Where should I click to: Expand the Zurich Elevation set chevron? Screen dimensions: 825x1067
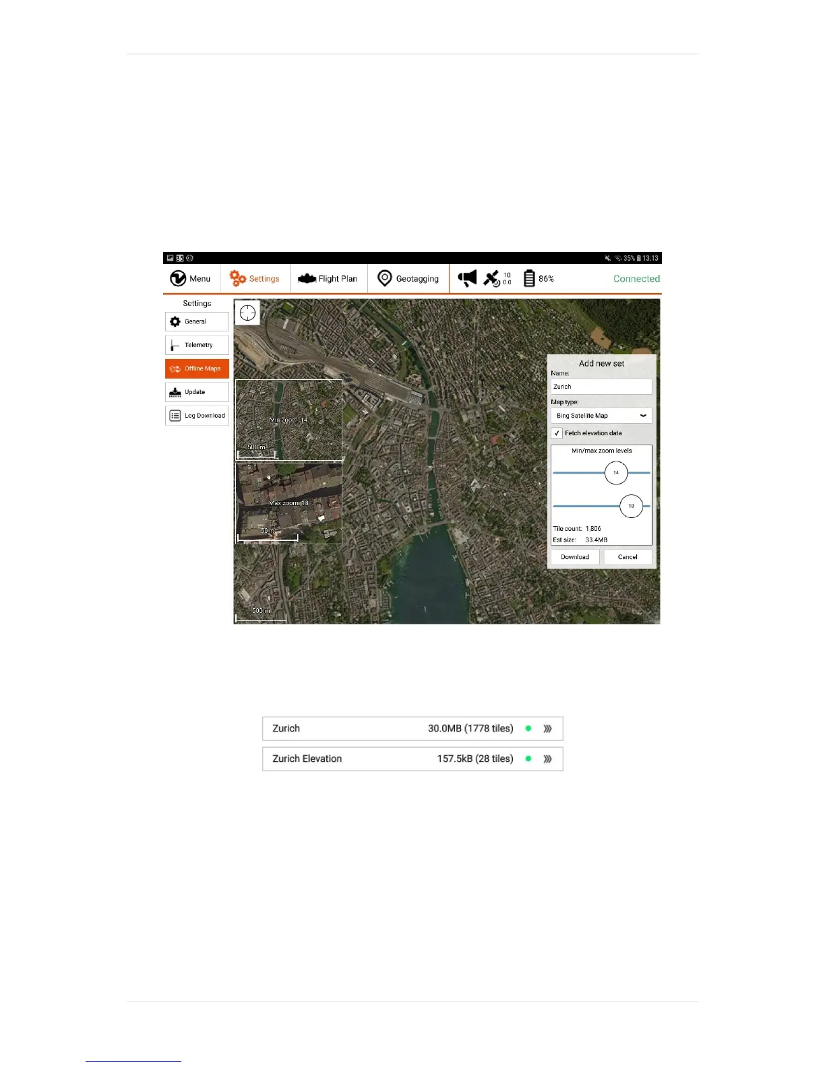pyautogui.click(x=547, y=758)
